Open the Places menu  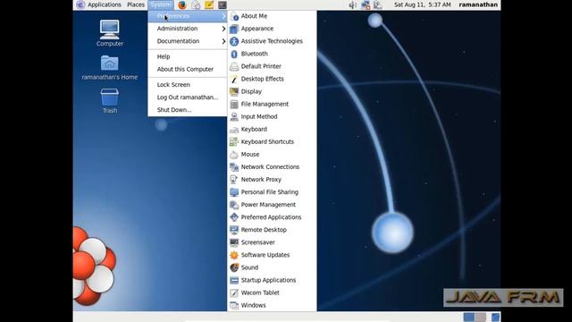136,4
